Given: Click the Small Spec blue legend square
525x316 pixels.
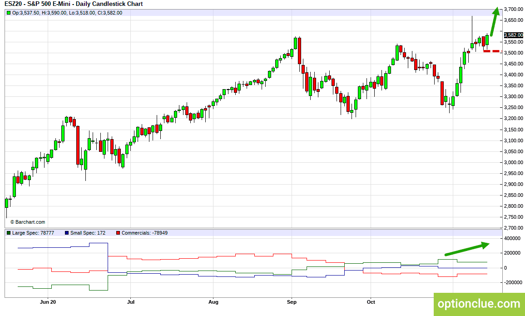Looking at the screenshot, I should (67, 233).
